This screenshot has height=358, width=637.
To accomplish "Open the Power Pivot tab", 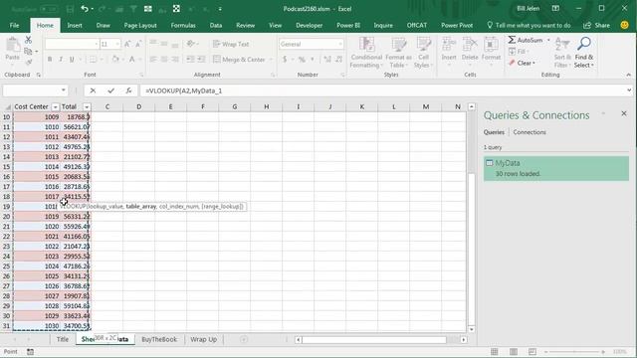I will (x=457, y=25).
